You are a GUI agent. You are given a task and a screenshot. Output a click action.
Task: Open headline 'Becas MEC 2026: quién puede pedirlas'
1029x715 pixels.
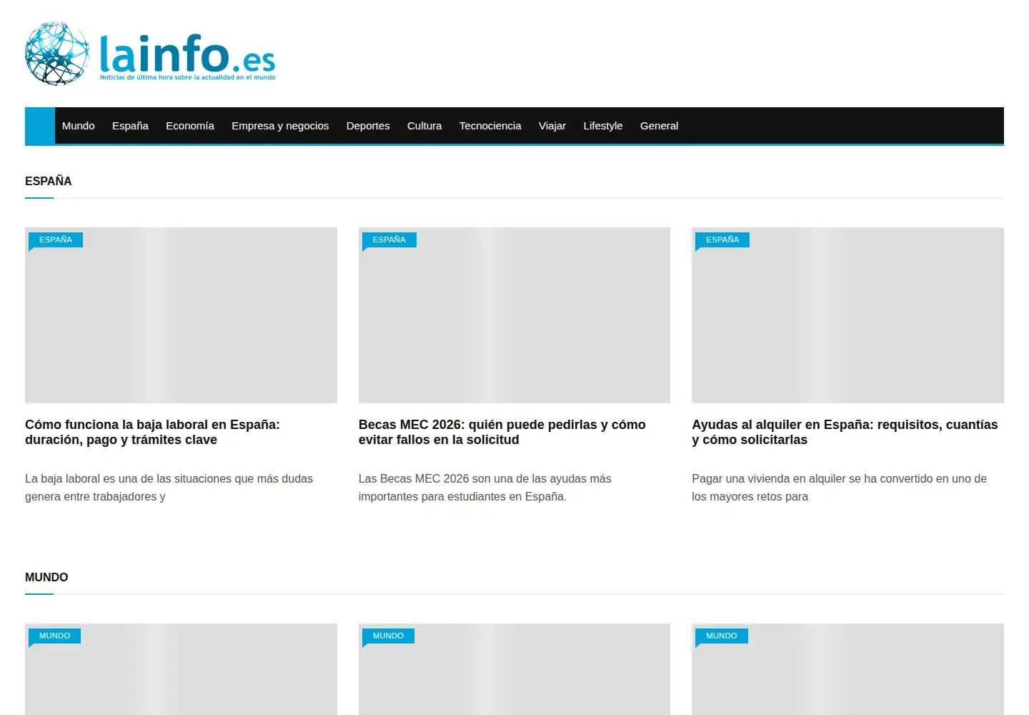502,432
